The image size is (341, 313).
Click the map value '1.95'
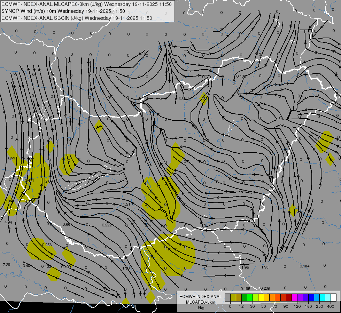pyautogui.click(x=245, y=267)
